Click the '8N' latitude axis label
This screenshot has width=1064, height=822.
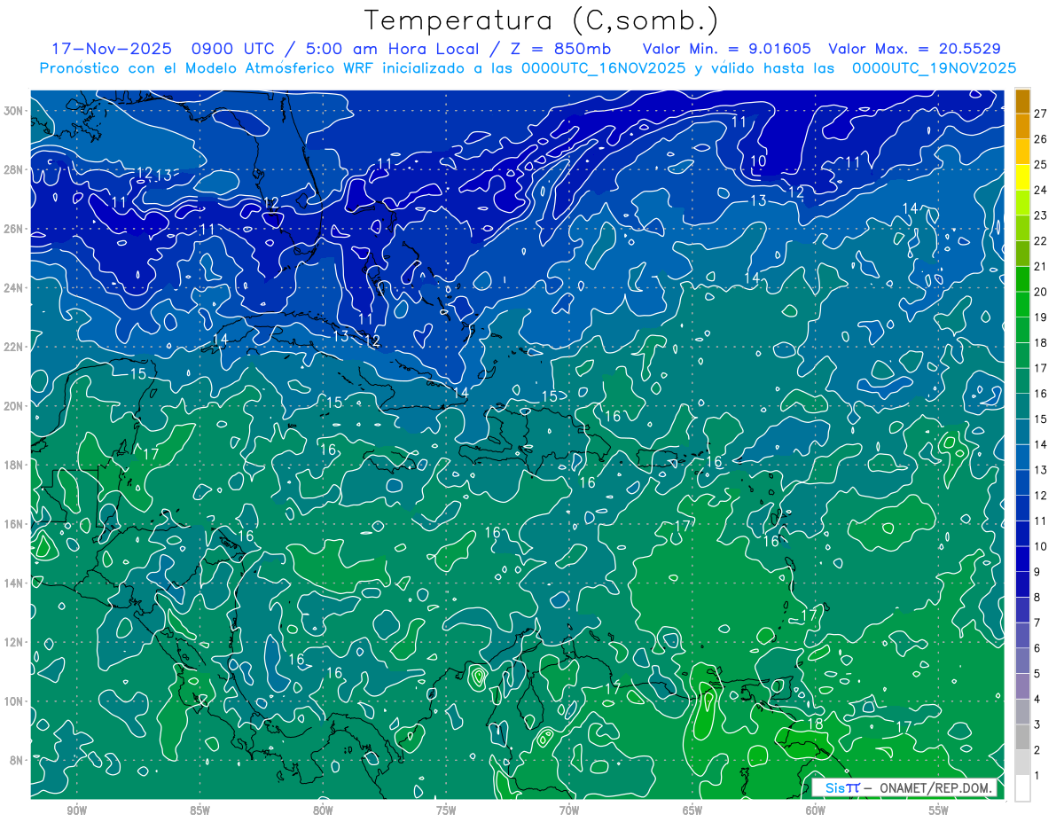click(18, 760)
